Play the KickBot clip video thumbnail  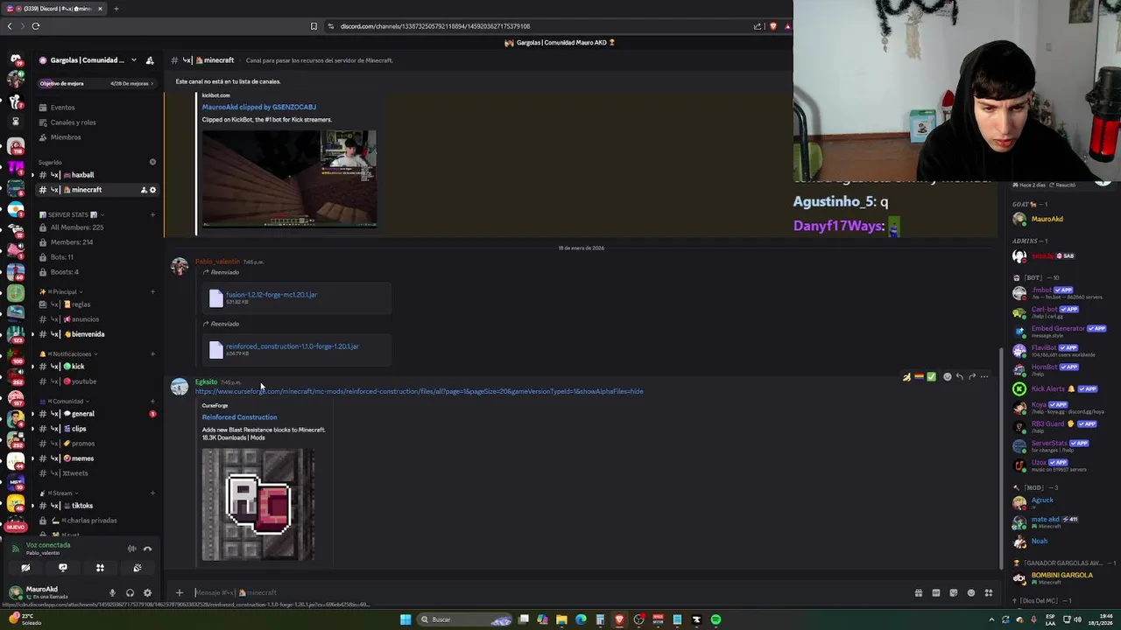pyautogui.click(x=289, y=178)
